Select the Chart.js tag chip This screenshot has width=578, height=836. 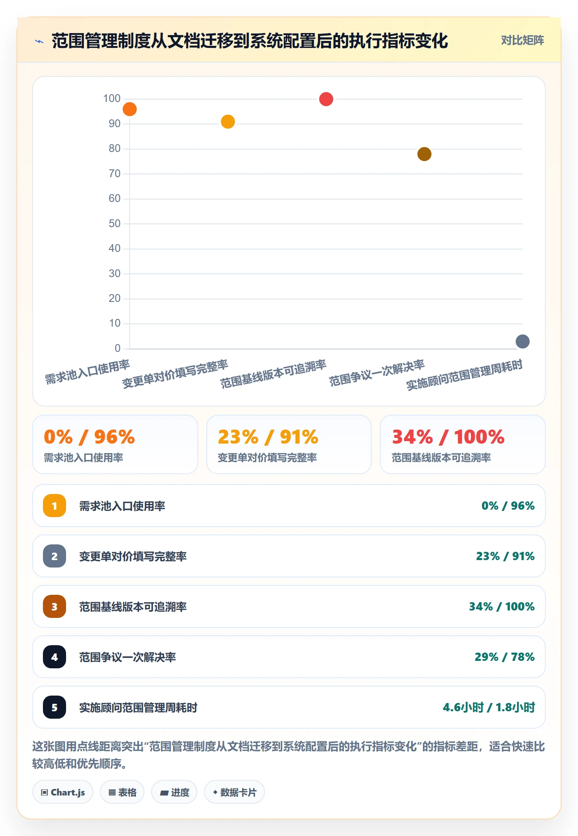pos(63,792)
